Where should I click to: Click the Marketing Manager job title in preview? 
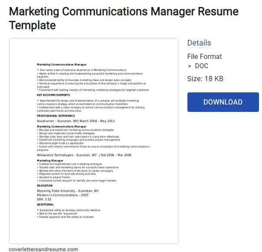pyautogui.click(x=50, y=160)
